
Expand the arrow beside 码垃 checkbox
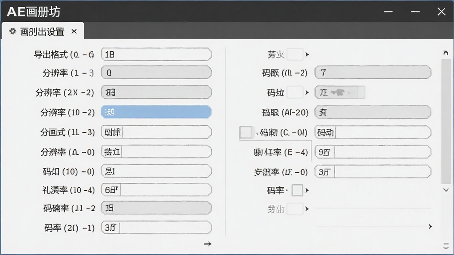click(307, 93)
